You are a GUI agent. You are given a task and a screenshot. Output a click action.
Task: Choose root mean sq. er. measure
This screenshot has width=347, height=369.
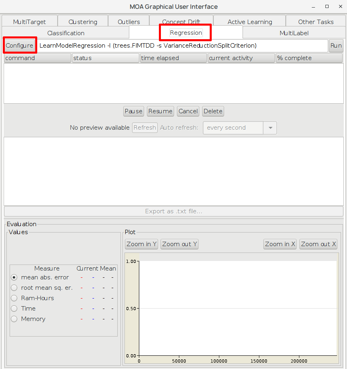pos(14,288)
